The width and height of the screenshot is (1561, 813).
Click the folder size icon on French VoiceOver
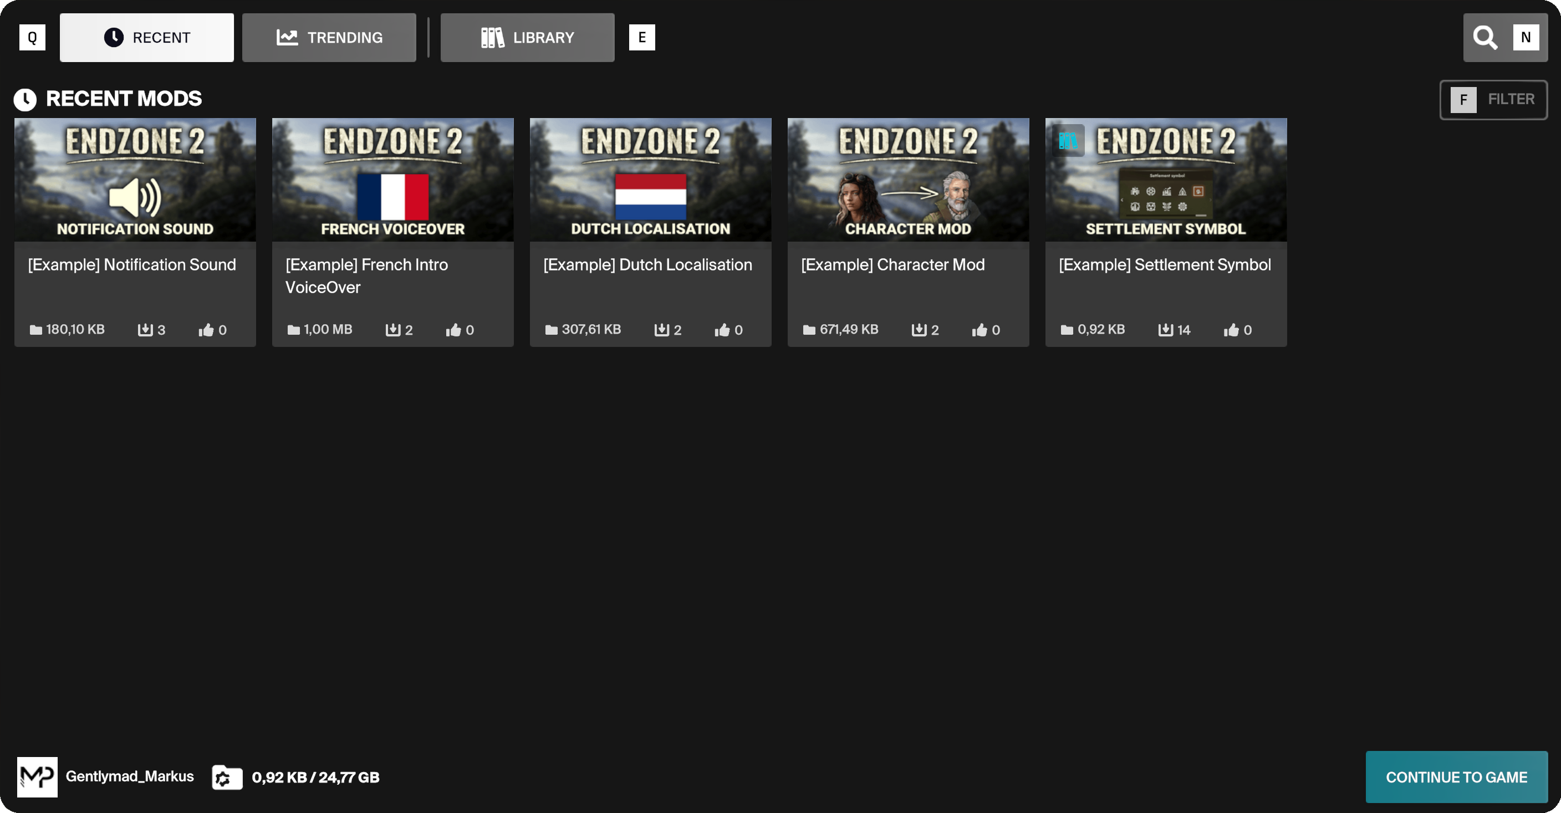[293, 330]
